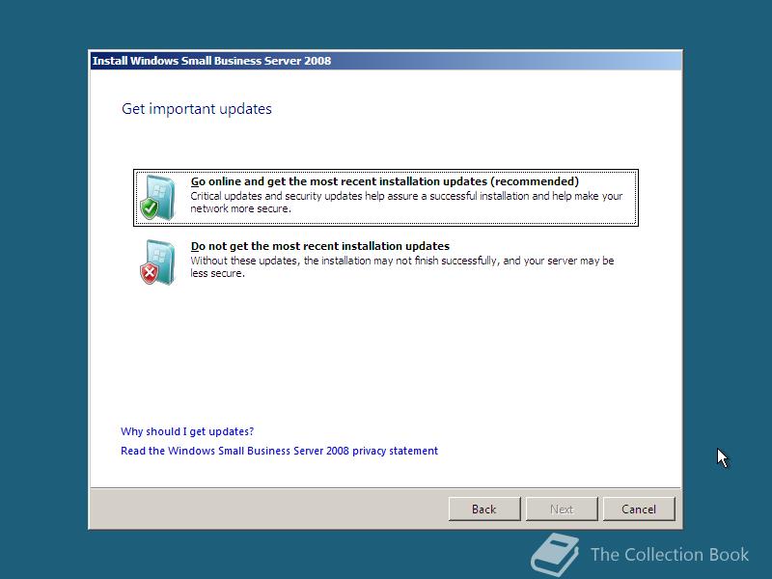Click the disabled Next button

[x=562, y=509]
